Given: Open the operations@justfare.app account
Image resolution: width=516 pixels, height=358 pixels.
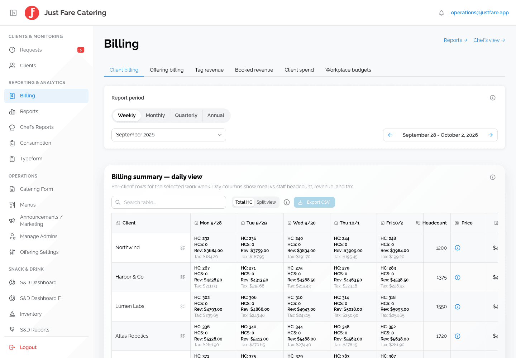Looking at the screenshot, I should (x=480, y=13).
